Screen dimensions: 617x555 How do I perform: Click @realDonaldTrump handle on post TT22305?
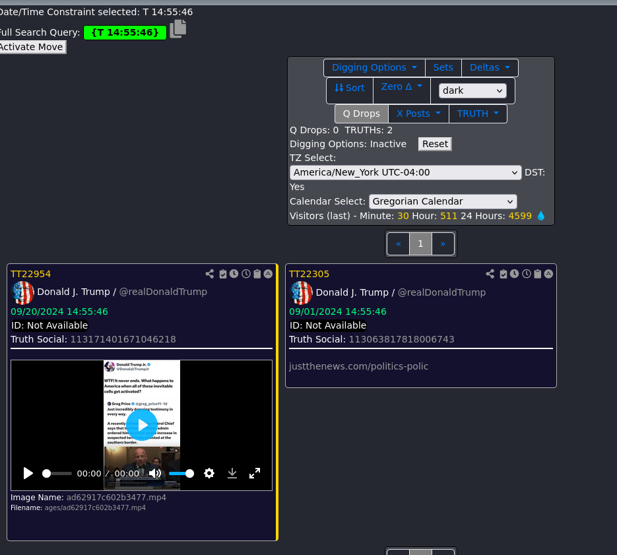coord(441,292)
